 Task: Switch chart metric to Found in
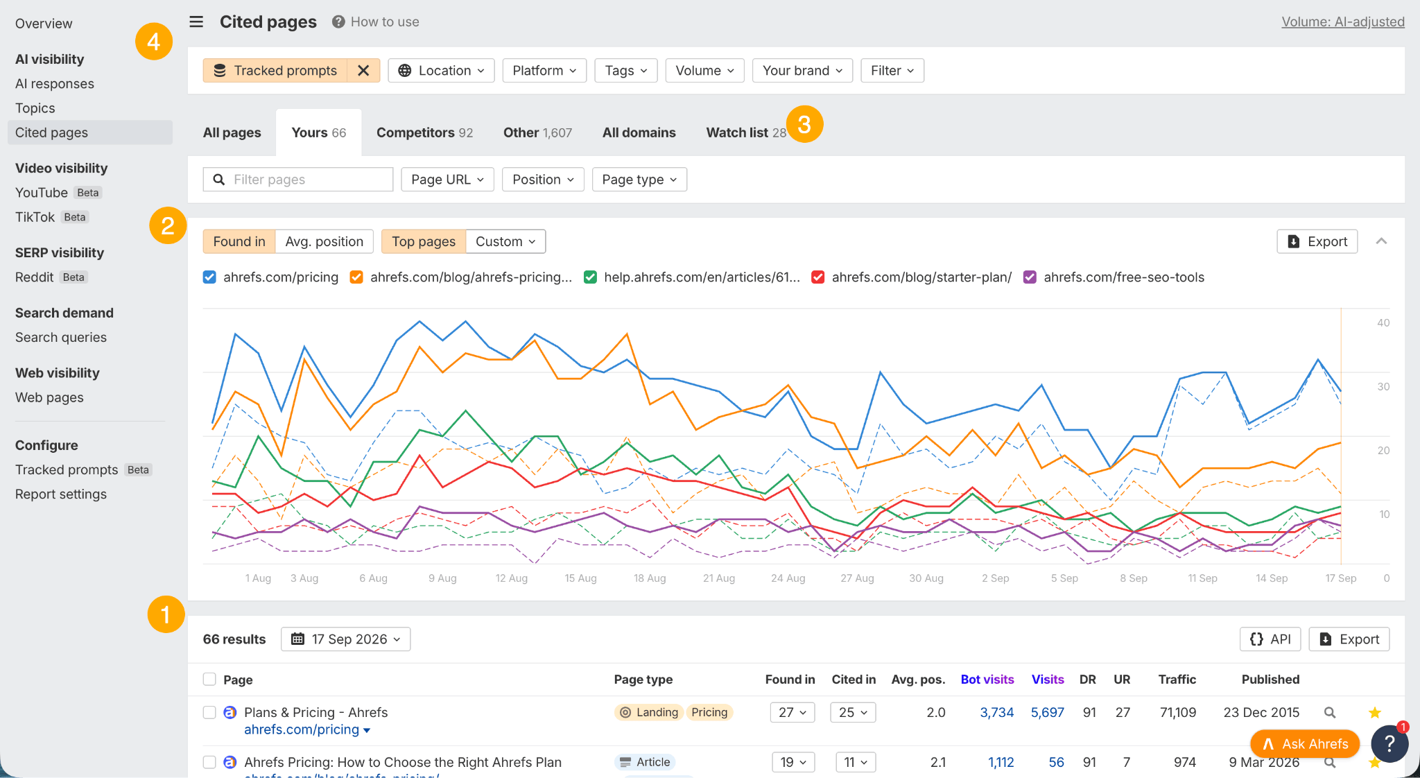(x=239, y=241)
